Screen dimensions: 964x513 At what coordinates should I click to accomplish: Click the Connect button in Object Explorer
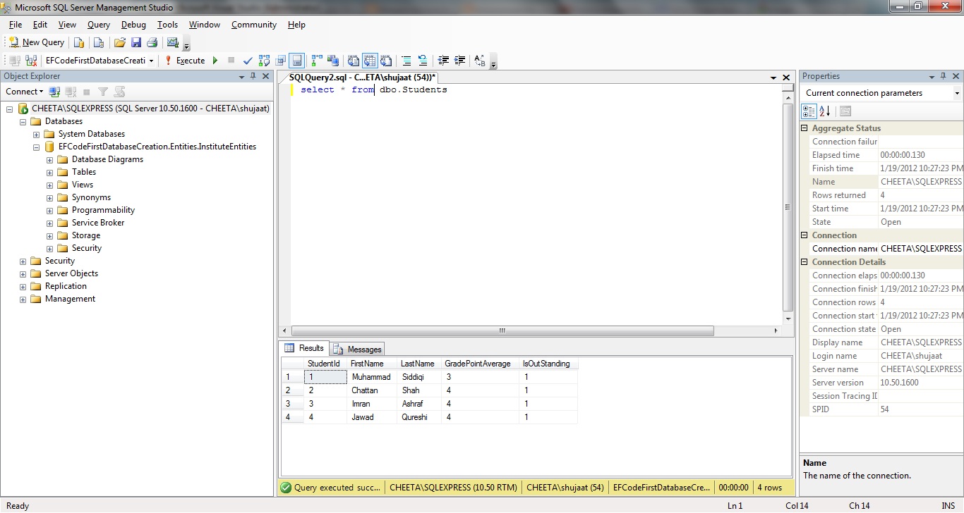23,91
